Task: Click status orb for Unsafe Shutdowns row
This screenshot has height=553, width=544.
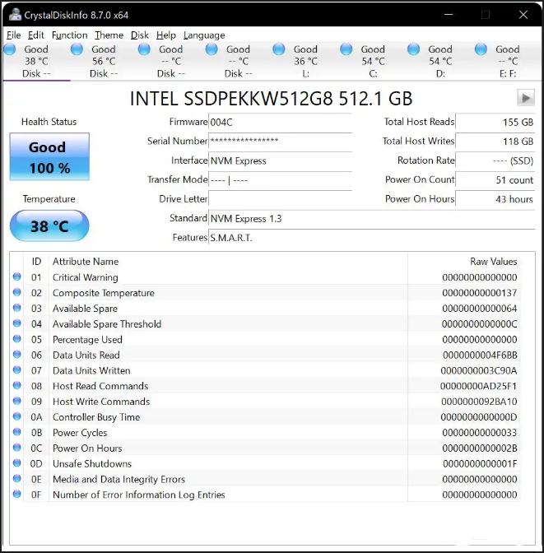Action: click(x=17, y=462)
